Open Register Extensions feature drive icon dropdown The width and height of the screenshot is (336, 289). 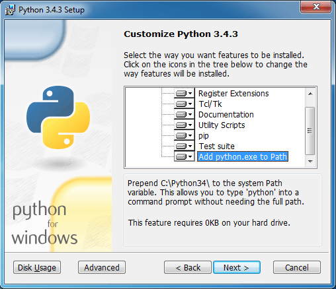184,94
